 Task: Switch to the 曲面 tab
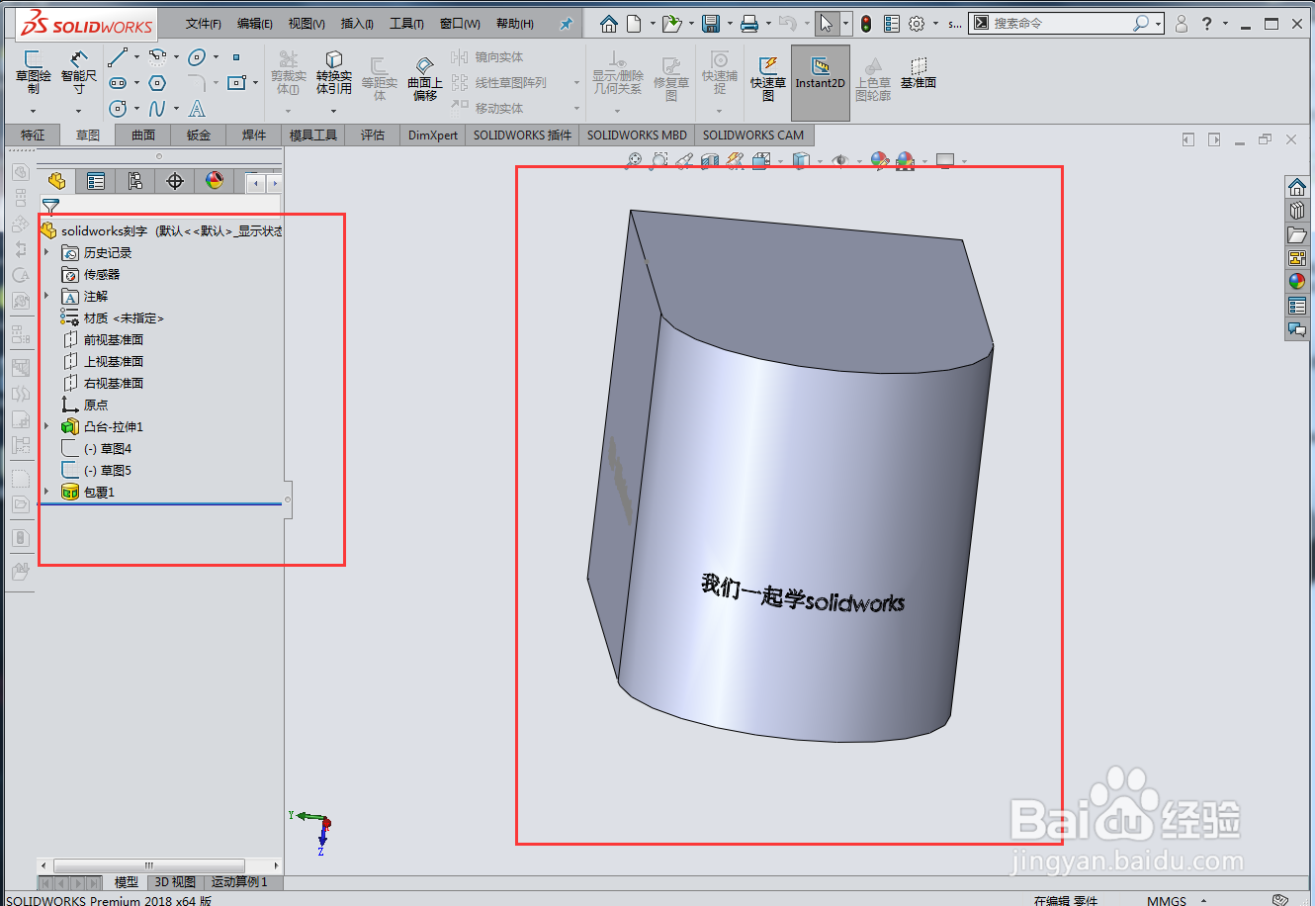point(143,136)
